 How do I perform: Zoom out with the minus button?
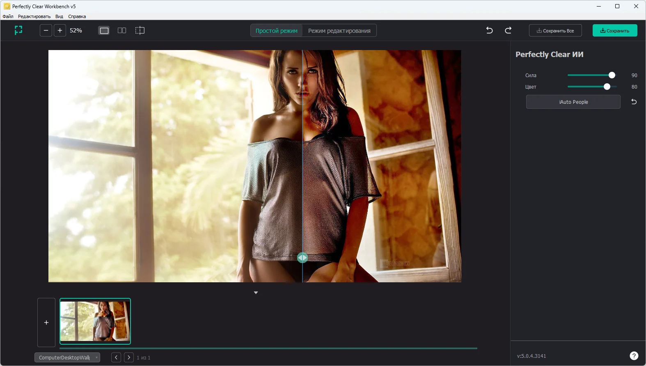tap(46, 30)
